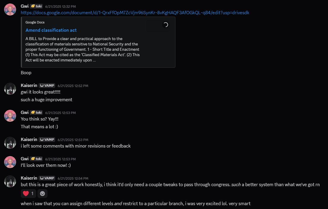
Task: Click Kaiserin's avatar beside 'i left some comments'
Action: point(10,143)
